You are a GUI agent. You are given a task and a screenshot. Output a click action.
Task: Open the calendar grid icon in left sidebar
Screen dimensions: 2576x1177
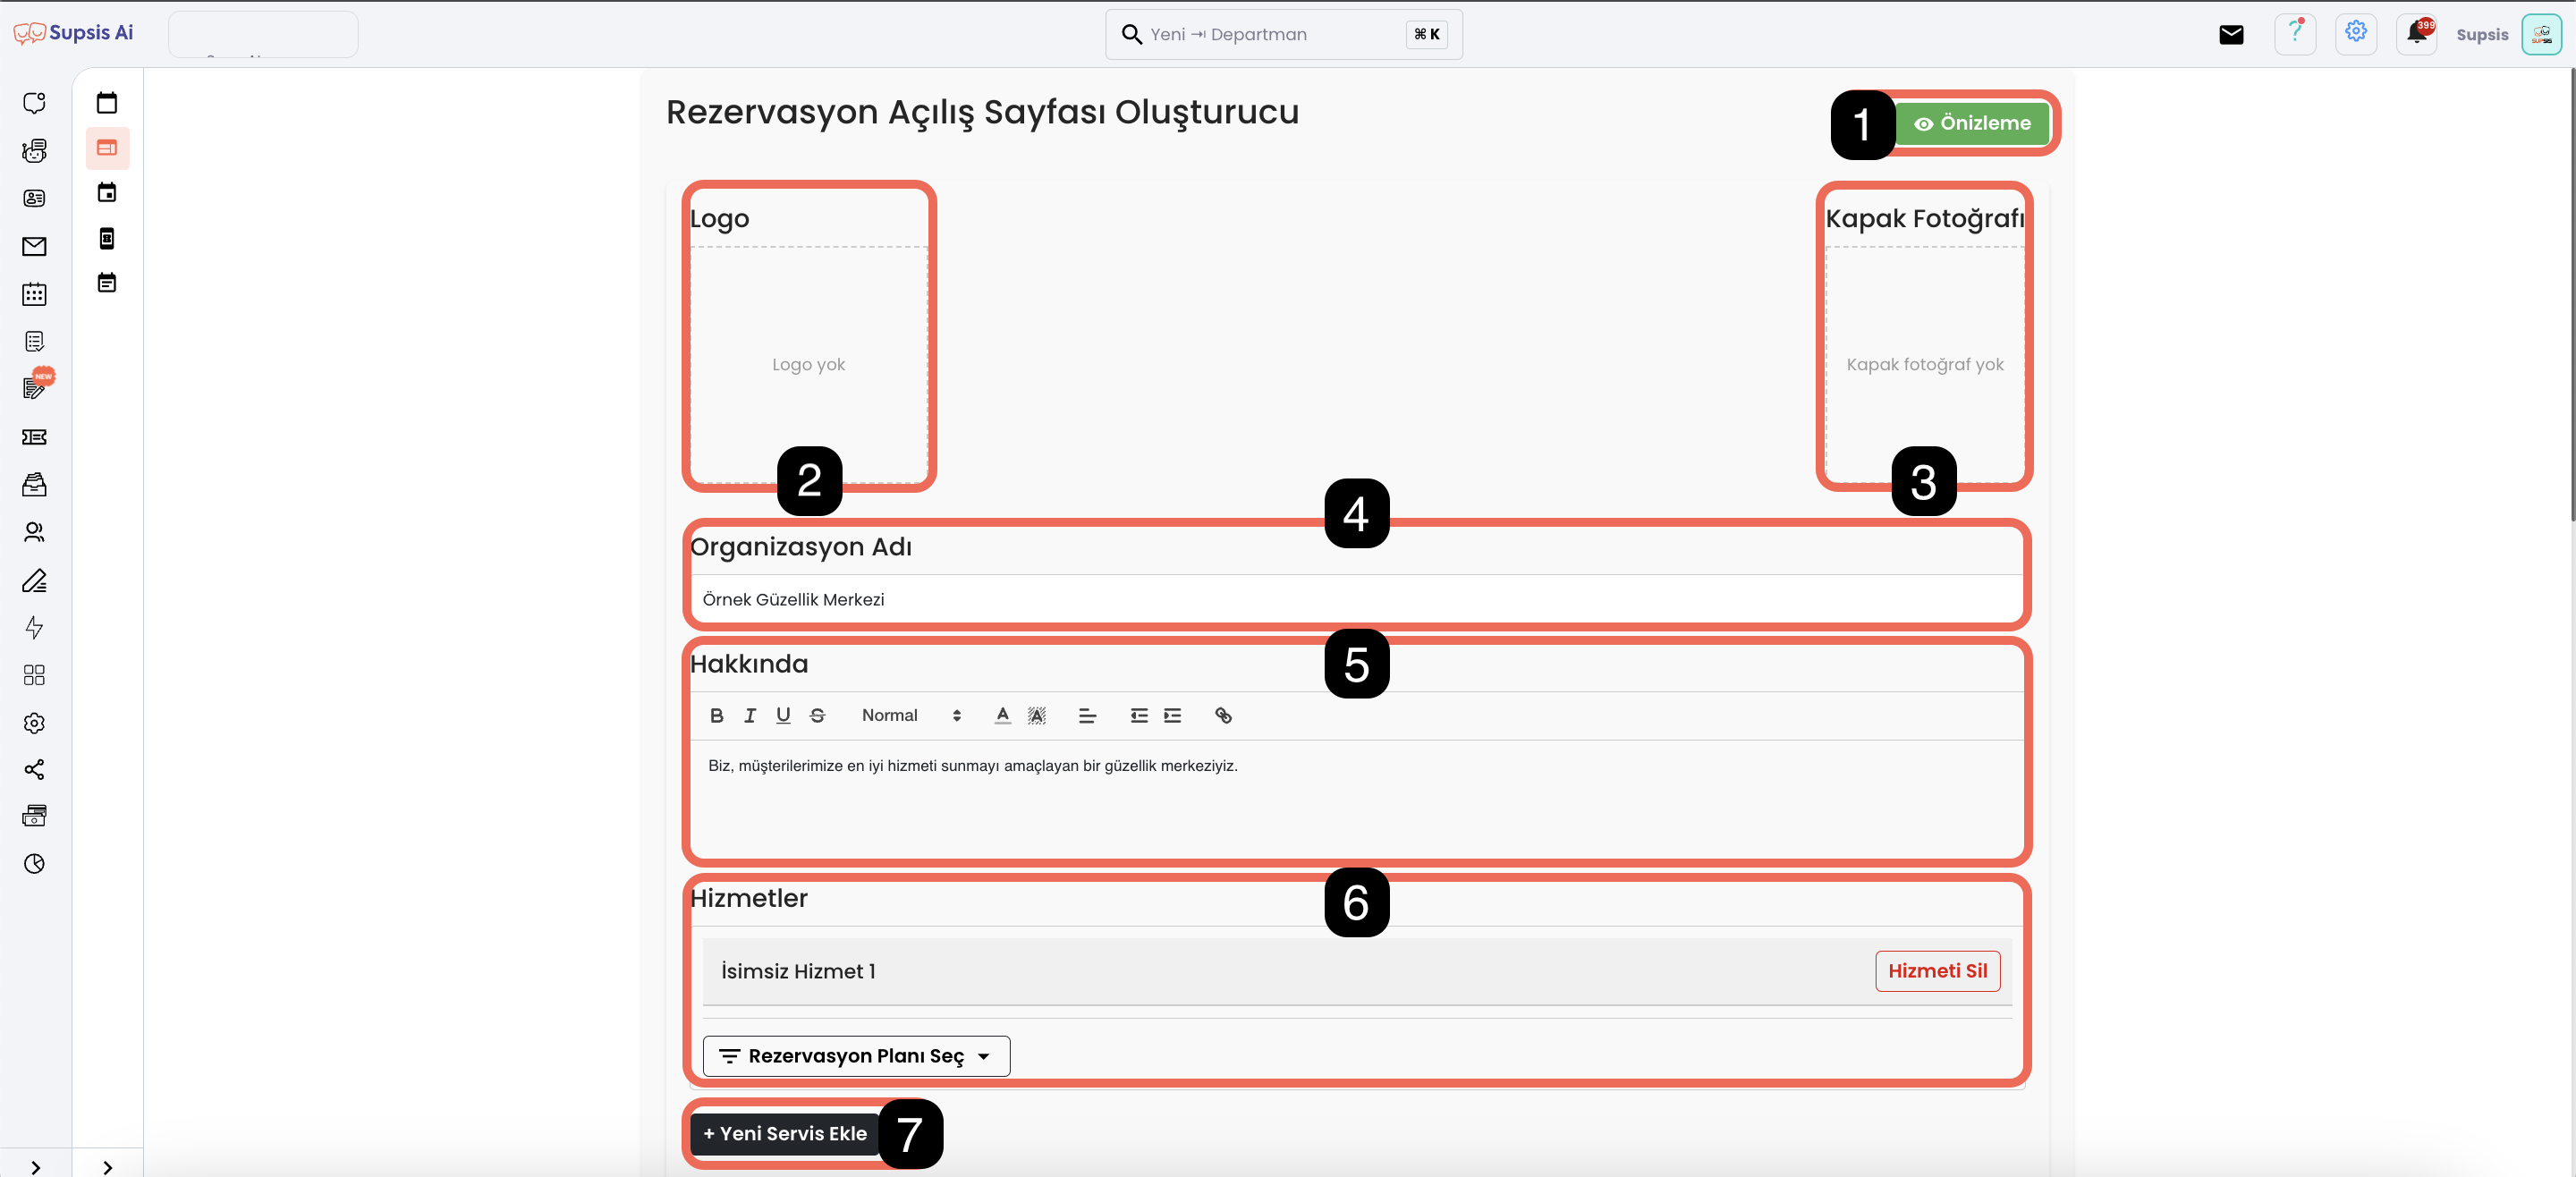34,294
